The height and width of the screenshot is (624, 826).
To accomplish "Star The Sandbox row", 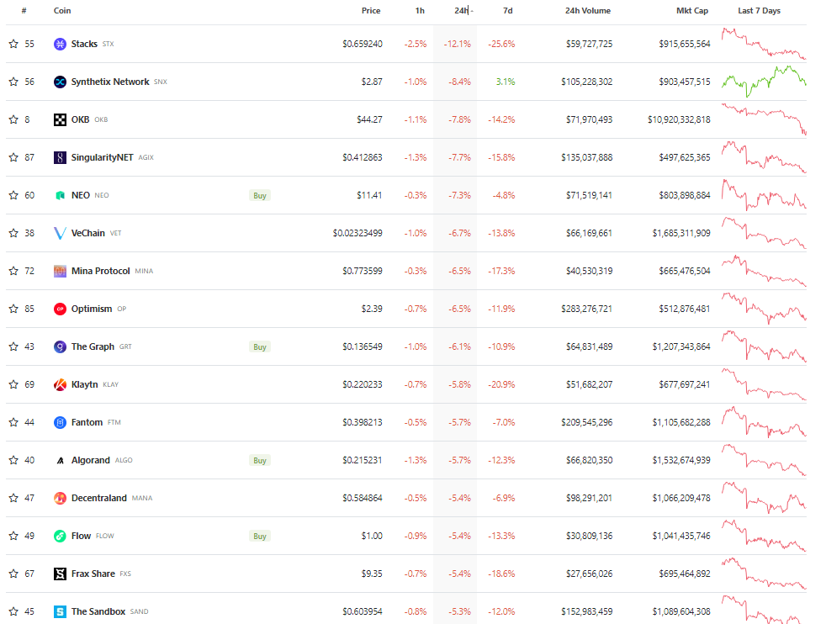I will point(13,611).
